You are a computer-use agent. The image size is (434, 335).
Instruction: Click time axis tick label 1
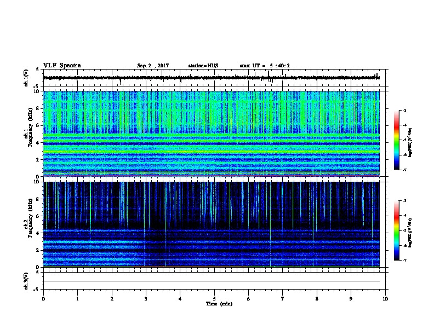point(77,299)
